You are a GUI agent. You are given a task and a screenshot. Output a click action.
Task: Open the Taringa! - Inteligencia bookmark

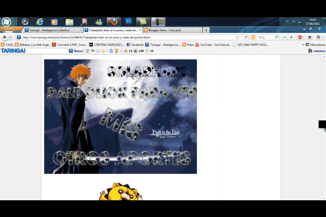[x=163, y=45]
